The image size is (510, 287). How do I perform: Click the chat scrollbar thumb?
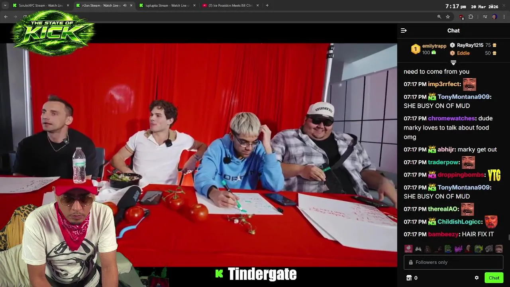coord(508,238)
